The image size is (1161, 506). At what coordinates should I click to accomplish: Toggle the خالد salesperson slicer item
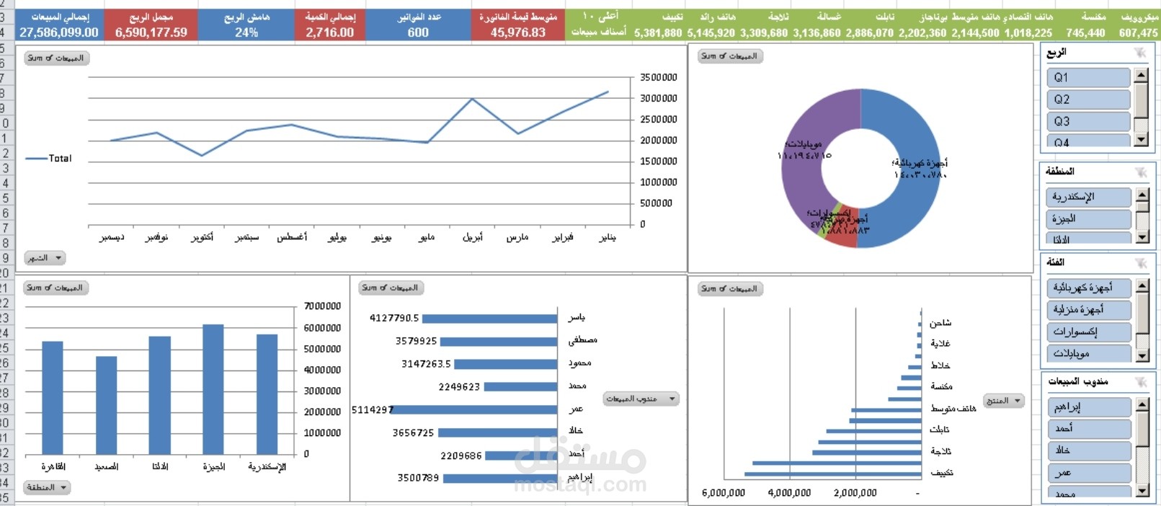[1088, 450]
